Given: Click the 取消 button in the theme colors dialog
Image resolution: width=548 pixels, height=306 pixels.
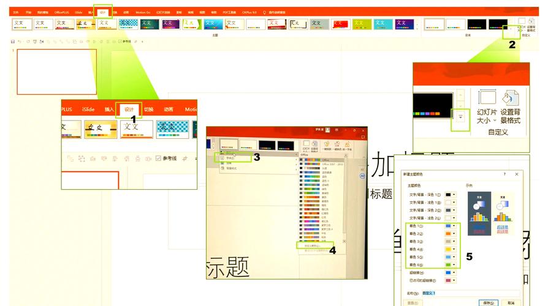Looking at the screenshot, I should coord(511,302).
